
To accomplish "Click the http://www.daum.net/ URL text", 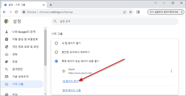I will [x=80, y=73].
